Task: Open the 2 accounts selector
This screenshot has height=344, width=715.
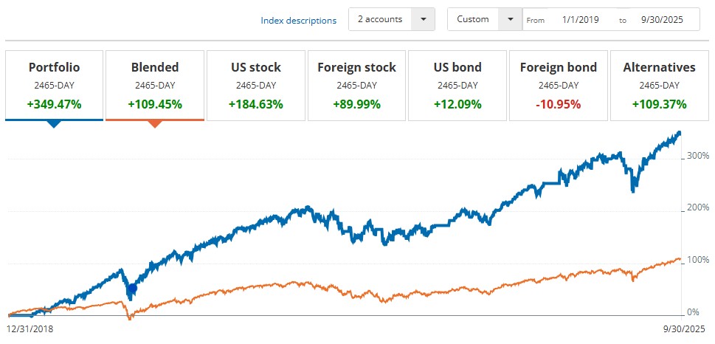Action: 380,19
